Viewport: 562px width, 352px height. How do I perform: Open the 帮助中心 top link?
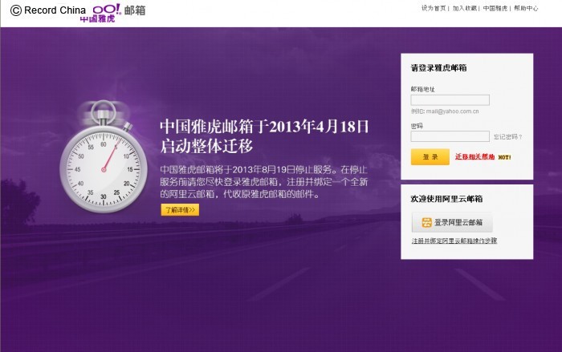click(526, 8)
